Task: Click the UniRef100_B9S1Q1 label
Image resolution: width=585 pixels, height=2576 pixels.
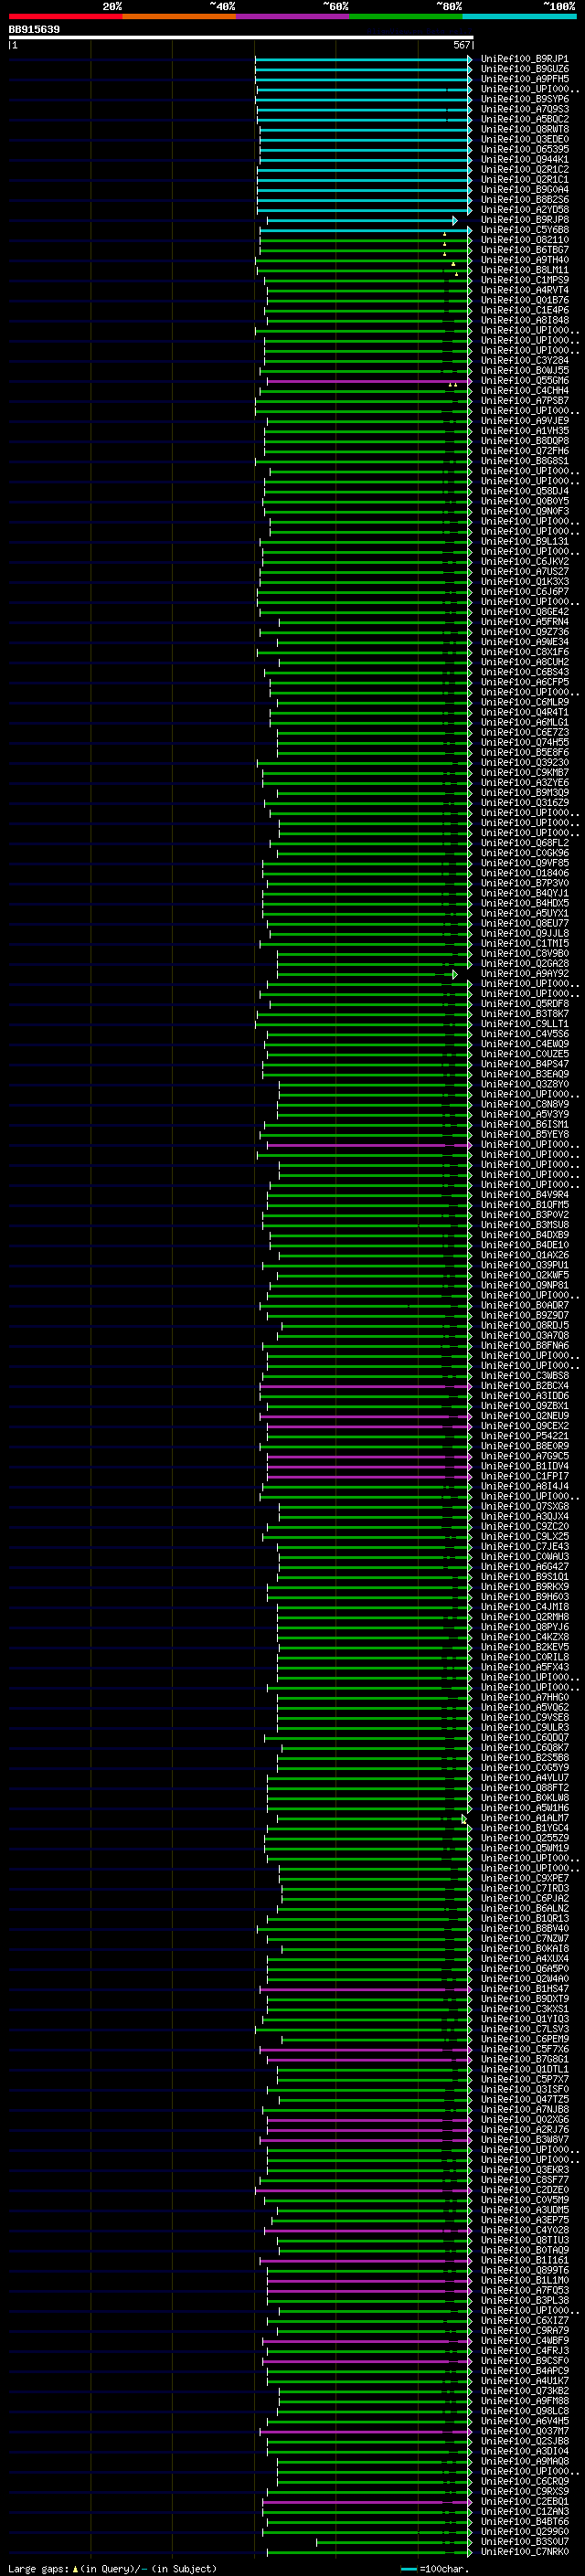Action: pos(524,1577)
